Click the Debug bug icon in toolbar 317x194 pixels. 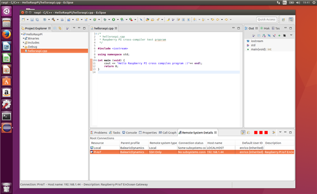[x=104, y=19]
